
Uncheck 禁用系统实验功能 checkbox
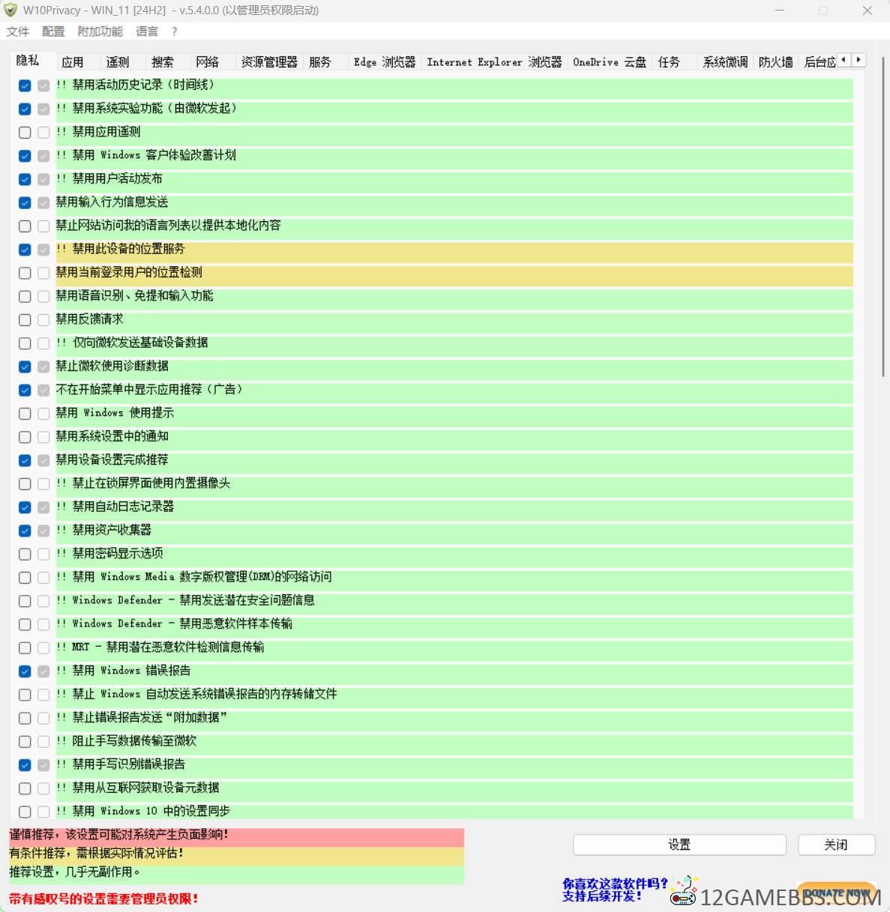tap(25, 109)
